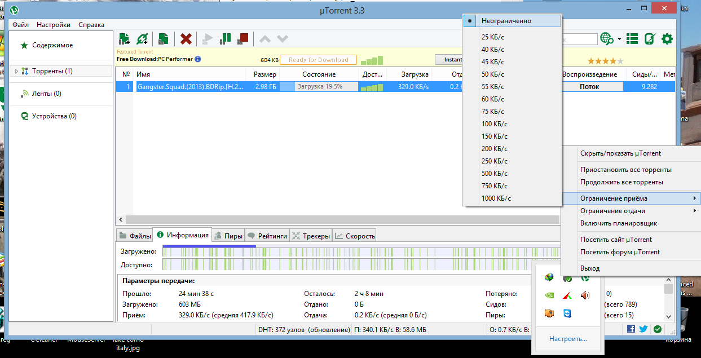Image resolution: width=701 pixels, height=358 pixels.
Task: Click the globe web search icon
Action: (x=607, y=39)
